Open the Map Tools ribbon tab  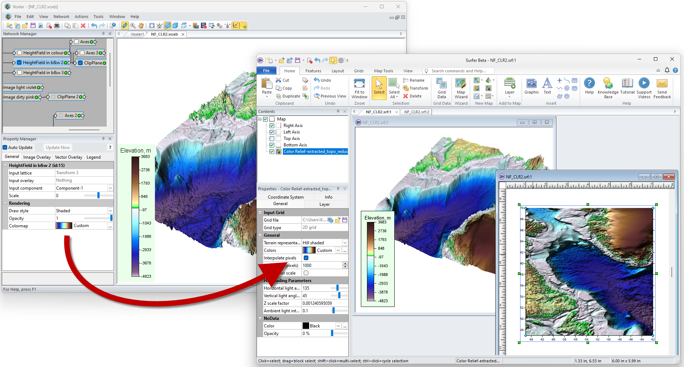coord(383,71)
